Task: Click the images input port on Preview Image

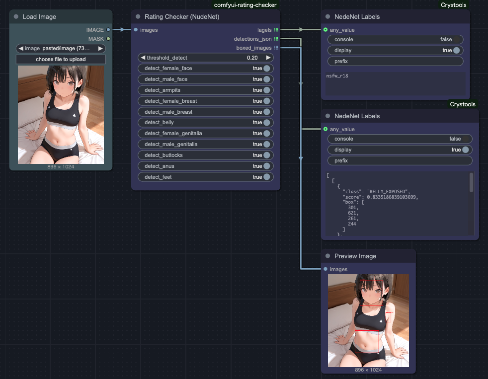Action: [x=325, y=269]
